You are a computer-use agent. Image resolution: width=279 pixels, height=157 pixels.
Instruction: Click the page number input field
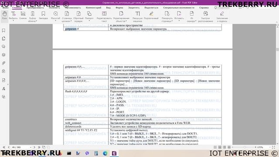(x=21, y=147)
